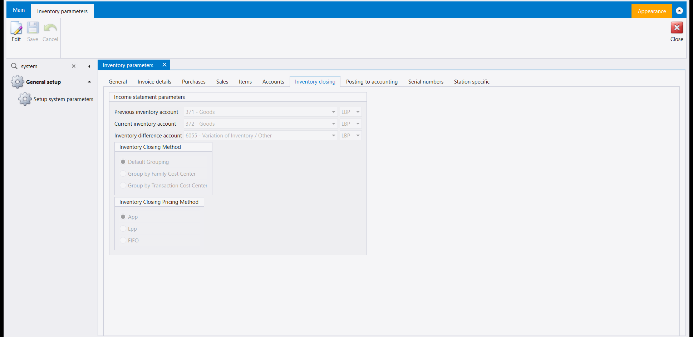Choose App pricing method
The height and width of the screenshot is (337, 693).
click(123, 217)
